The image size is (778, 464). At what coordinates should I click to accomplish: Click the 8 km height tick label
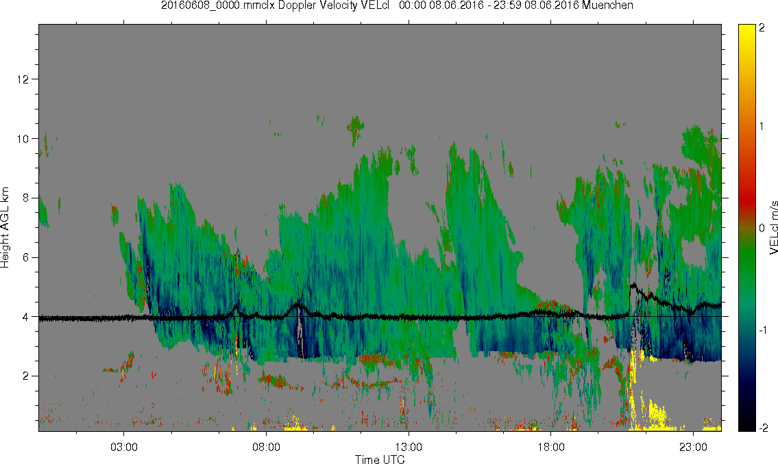click(26, 198)
